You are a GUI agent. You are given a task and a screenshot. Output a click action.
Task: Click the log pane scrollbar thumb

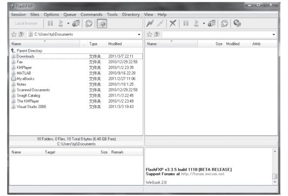275,176
